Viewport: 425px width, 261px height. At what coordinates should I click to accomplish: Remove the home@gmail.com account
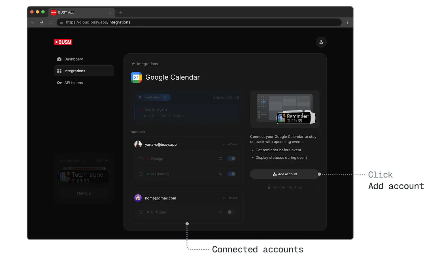click(x=230, y=198)
